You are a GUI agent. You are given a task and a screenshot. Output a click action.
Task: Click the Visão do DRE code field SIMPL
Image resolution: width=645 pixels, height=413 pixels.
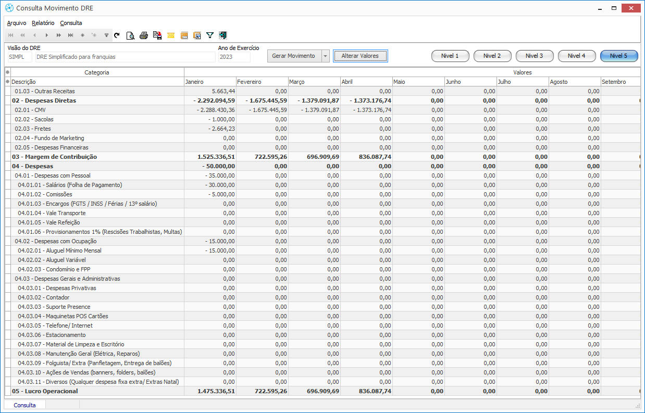pyautogui.click(x=20, y=57)
